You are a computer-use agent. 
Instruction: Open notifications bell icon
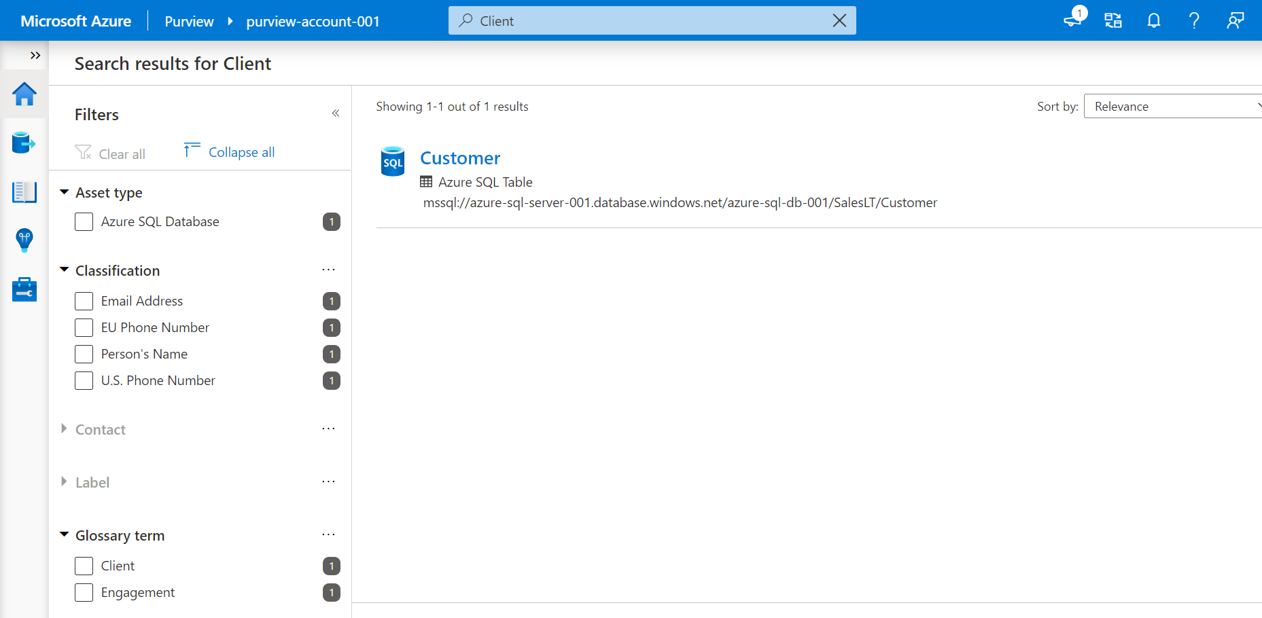(x=1153, y=21)
